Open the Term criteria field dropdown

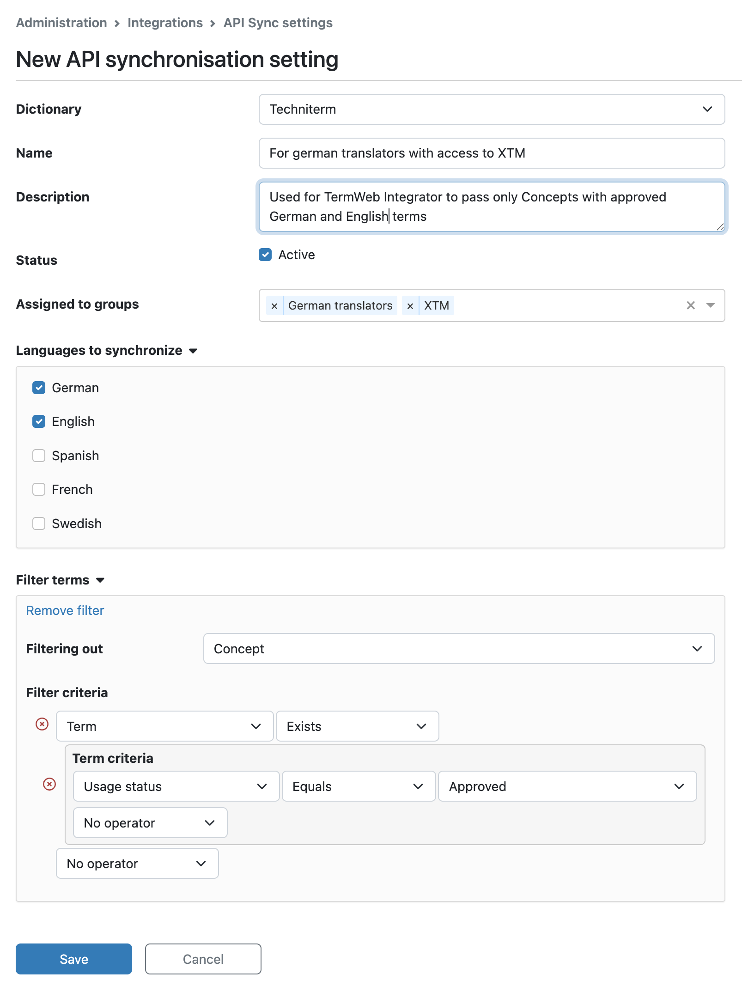pos(164,726)
